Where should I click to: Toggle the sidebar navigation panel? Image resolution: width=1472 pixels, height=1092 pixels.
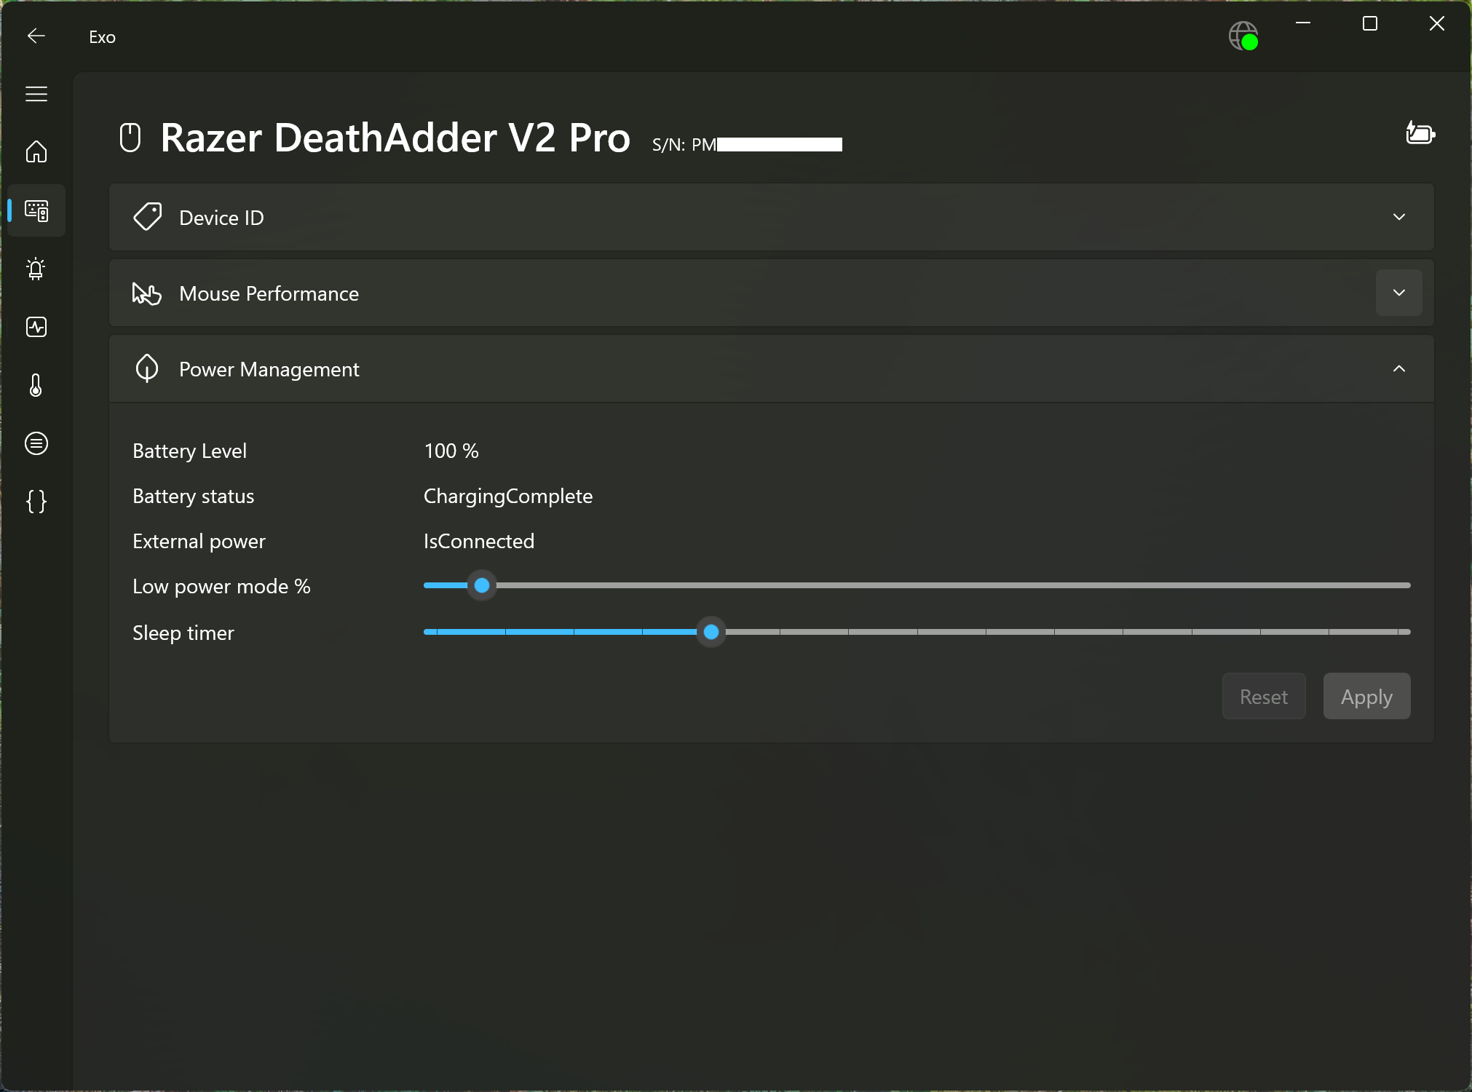[36, 93]
